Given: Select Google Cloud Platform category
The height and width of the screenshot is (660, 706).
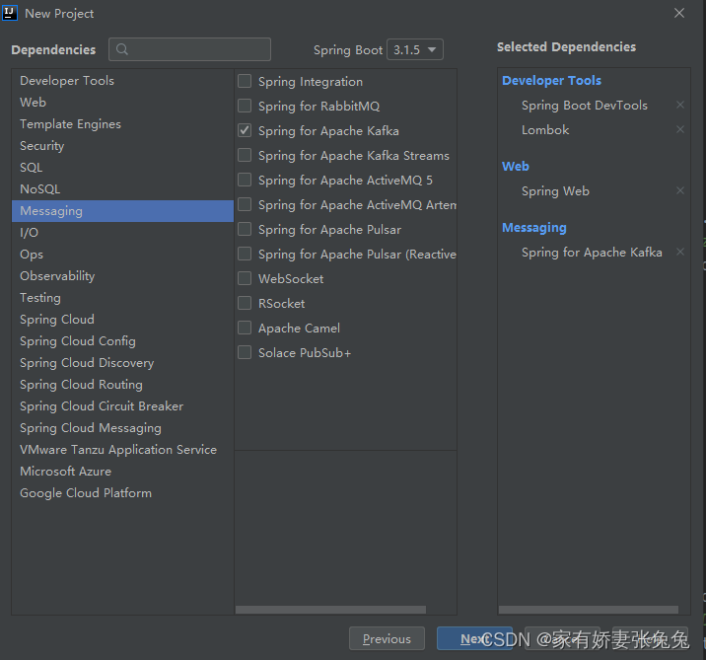Looking at the screenshot, I should pyautogui.click(x=122, y=493).
